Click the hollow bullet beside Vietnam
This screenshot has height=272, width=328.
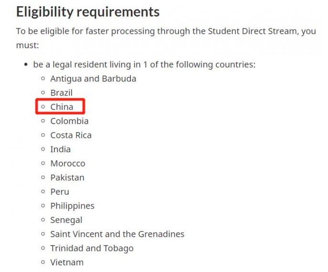pyautogui.click(x=43, y=262)
